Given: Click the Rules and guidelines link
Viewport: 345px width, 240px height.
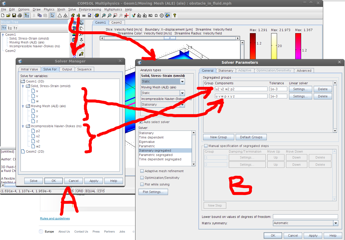Looking at the screenshot, I should click(x=55, y=218).
